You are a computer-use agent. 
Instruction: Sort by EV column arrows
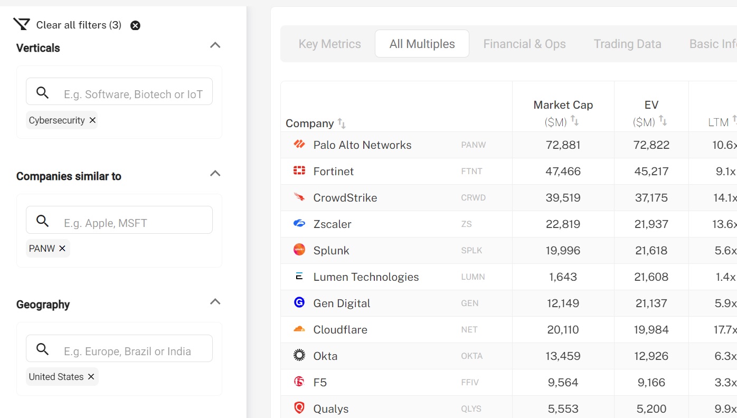(663, 121)
